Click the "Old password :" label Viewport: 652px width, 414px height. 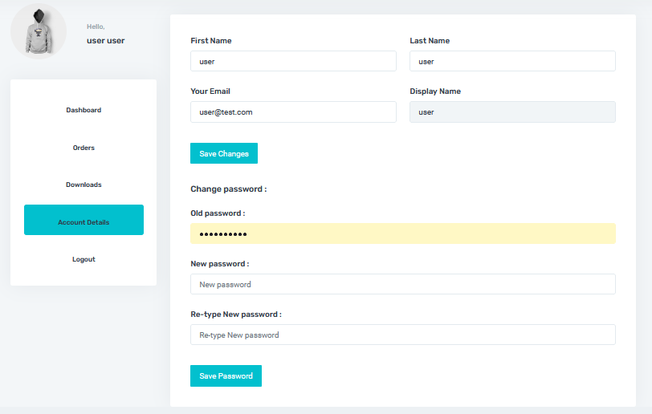(218, 213)
